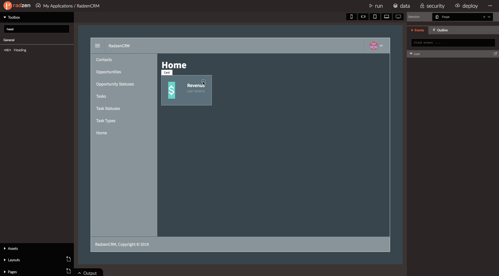499x276 pixels.
Task: Add a new layout using Layouts icon
Action: (68, 259)
